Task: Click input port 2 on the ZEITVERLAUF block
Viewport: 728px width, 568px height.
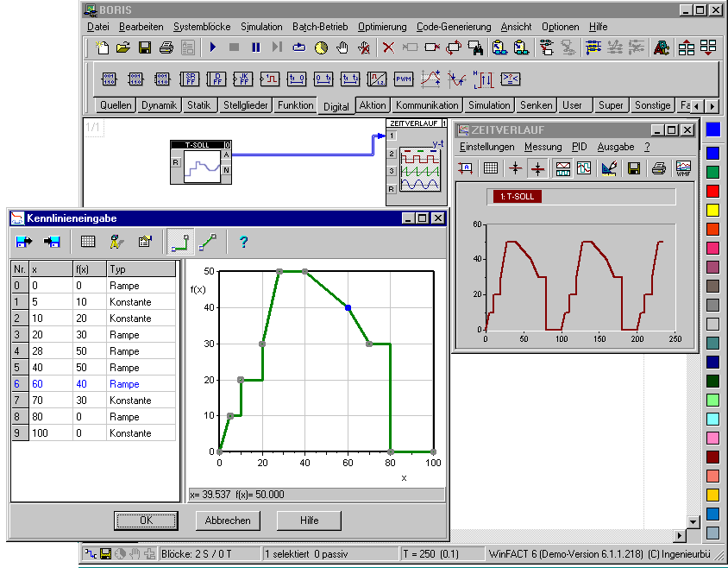Action: coord(392,154)
